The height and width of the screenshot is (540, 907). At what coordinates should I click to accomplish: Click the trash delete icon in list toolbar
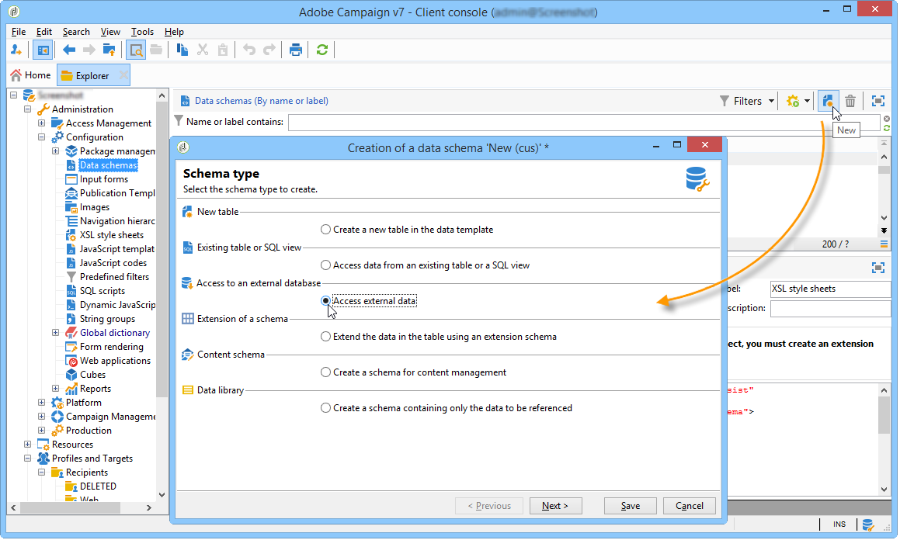[x=850, y=101]
